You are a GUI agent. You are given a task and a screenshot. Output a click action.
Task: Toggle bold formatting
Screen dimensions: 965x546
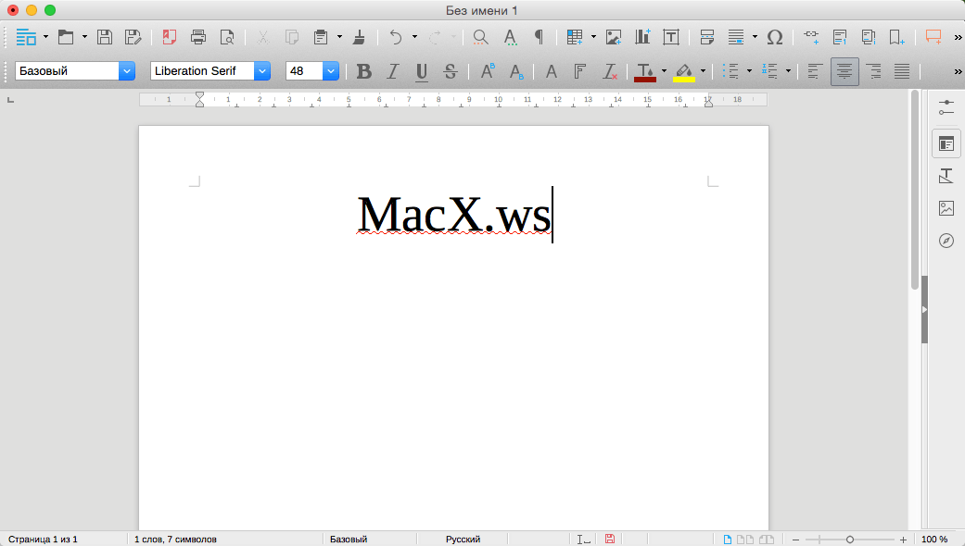pyautogui.click(x=363, y=71)
